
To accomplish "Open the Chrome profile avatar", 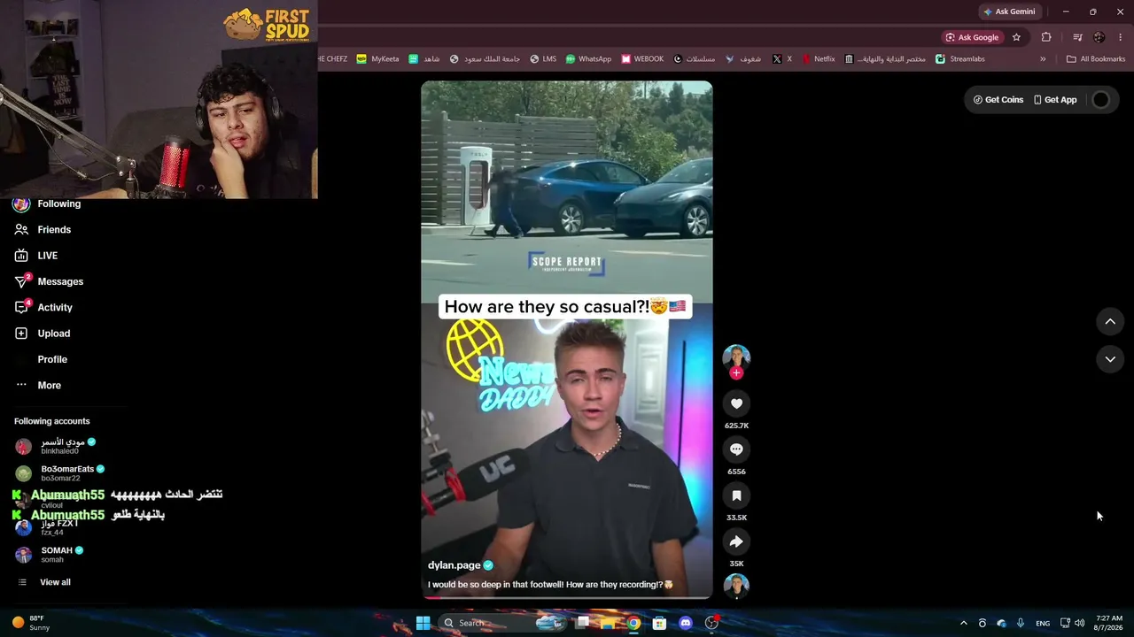I will tap(1099, 37).
